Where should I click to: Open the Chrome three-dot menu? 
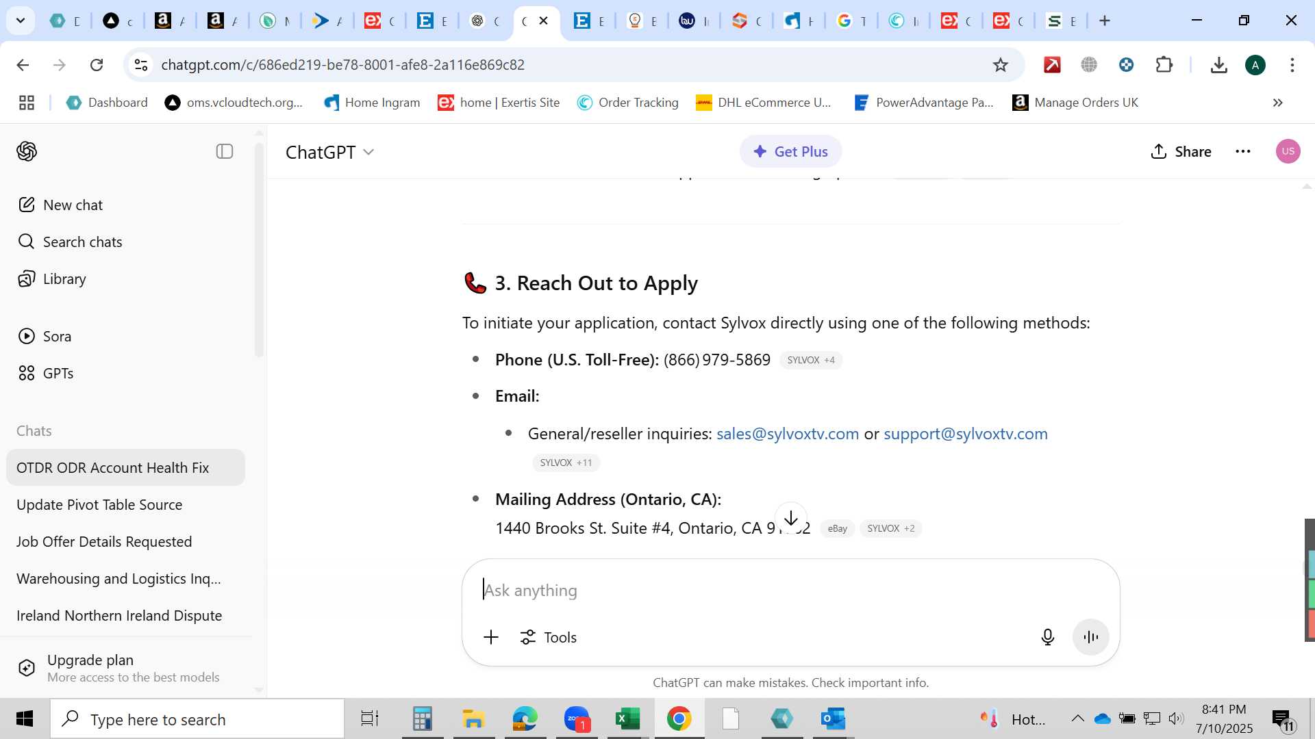coord(1292,64)
